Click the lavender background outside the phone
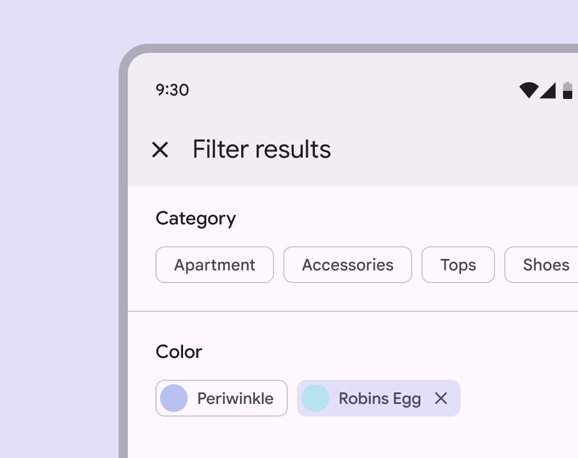This screenshot has width=578, height=458. point(58,230)
